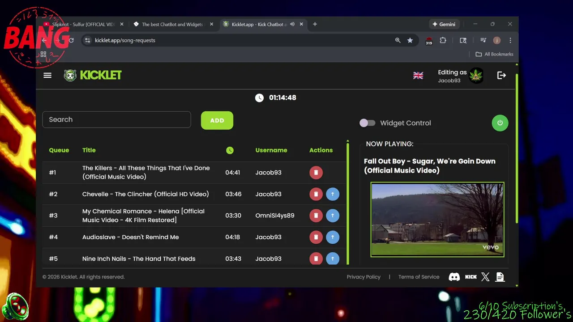Open the X social link icon
Viewport: 573px width, 322px height.
[x=485, y=277]
